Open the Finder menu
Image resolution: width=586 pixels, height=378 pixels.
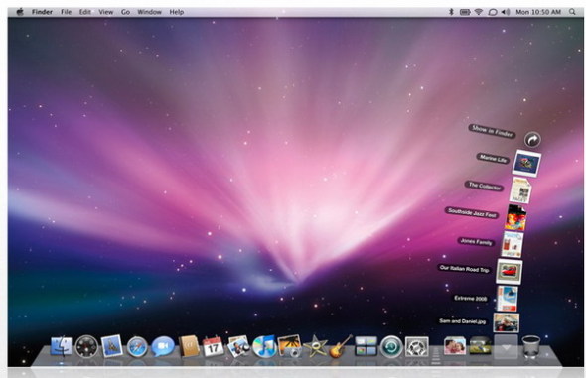pos(42,12)
